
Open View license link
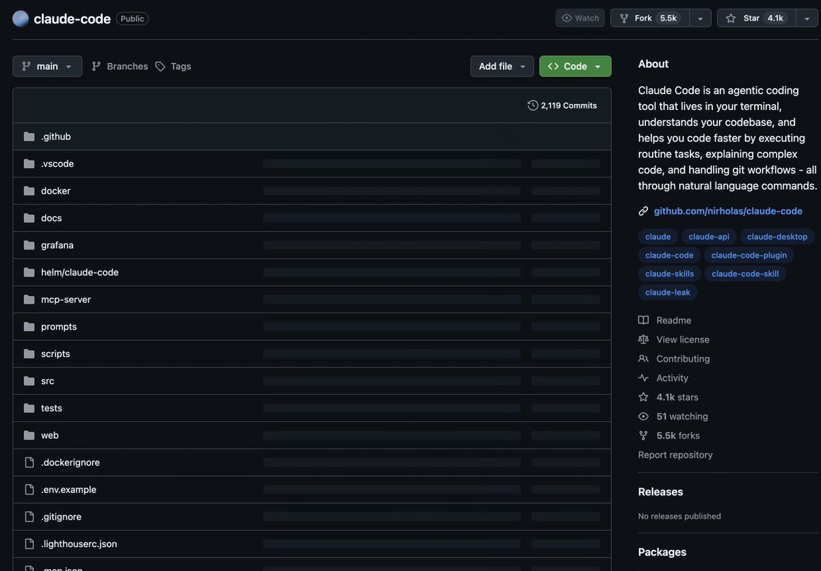(683, 340)
